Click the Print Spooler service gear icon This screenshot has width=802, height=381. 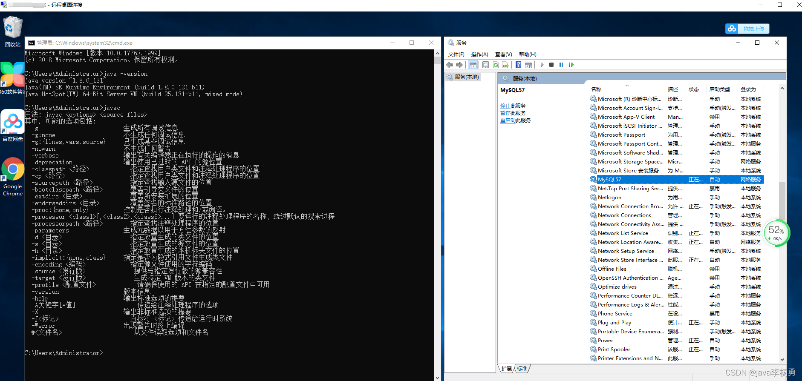593,349
